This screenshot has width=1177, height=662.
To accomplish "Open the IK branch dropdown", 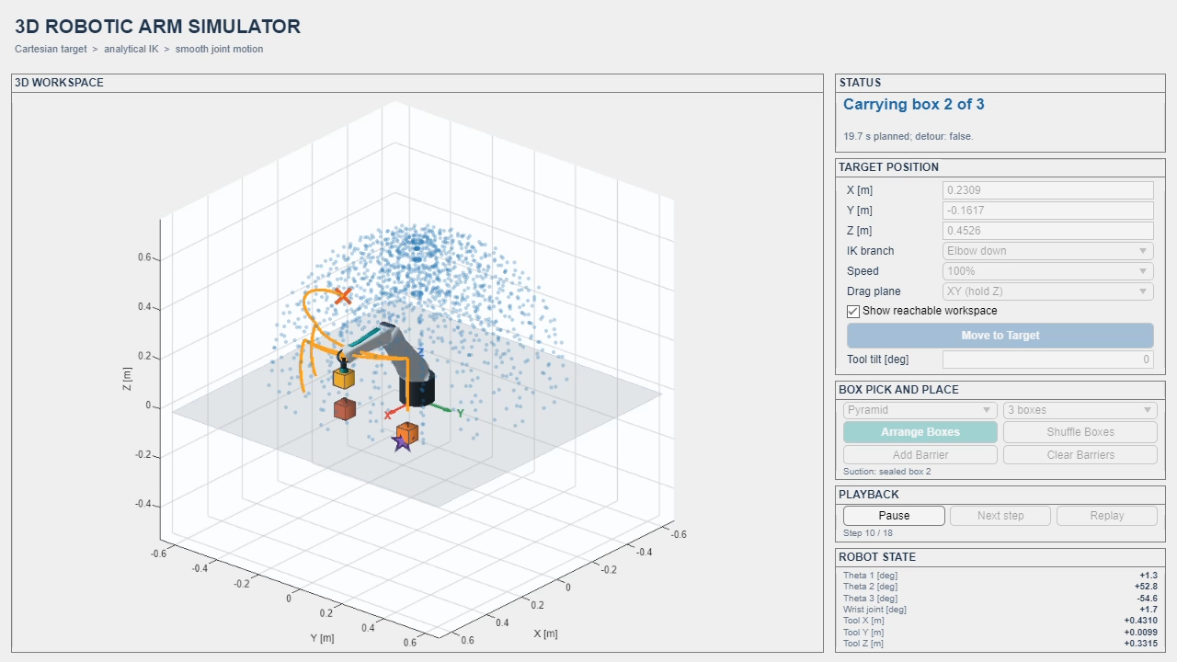I will [x=1048, y=251].
